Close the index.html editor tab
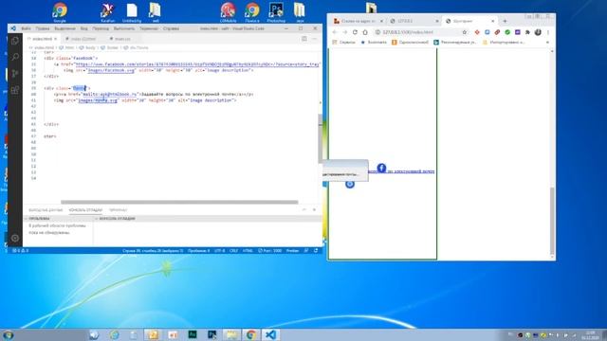The image size is (607, 341). coord(55,39)
